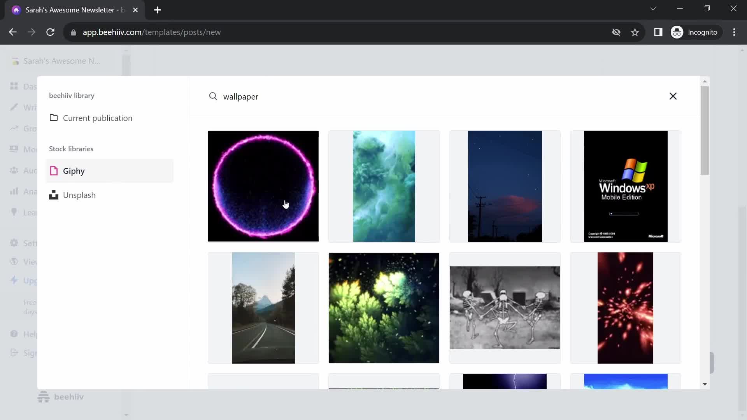Image resolution: width=747 pixels, height=420 pixels.
Task: Click dialog scrollbar up arrow
Action: (705, 81)
